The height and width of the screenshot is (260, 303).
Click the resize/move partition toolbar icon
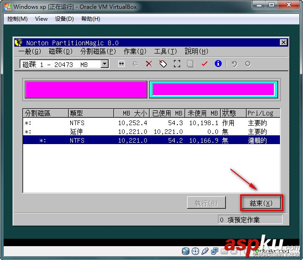click(121, 64)
